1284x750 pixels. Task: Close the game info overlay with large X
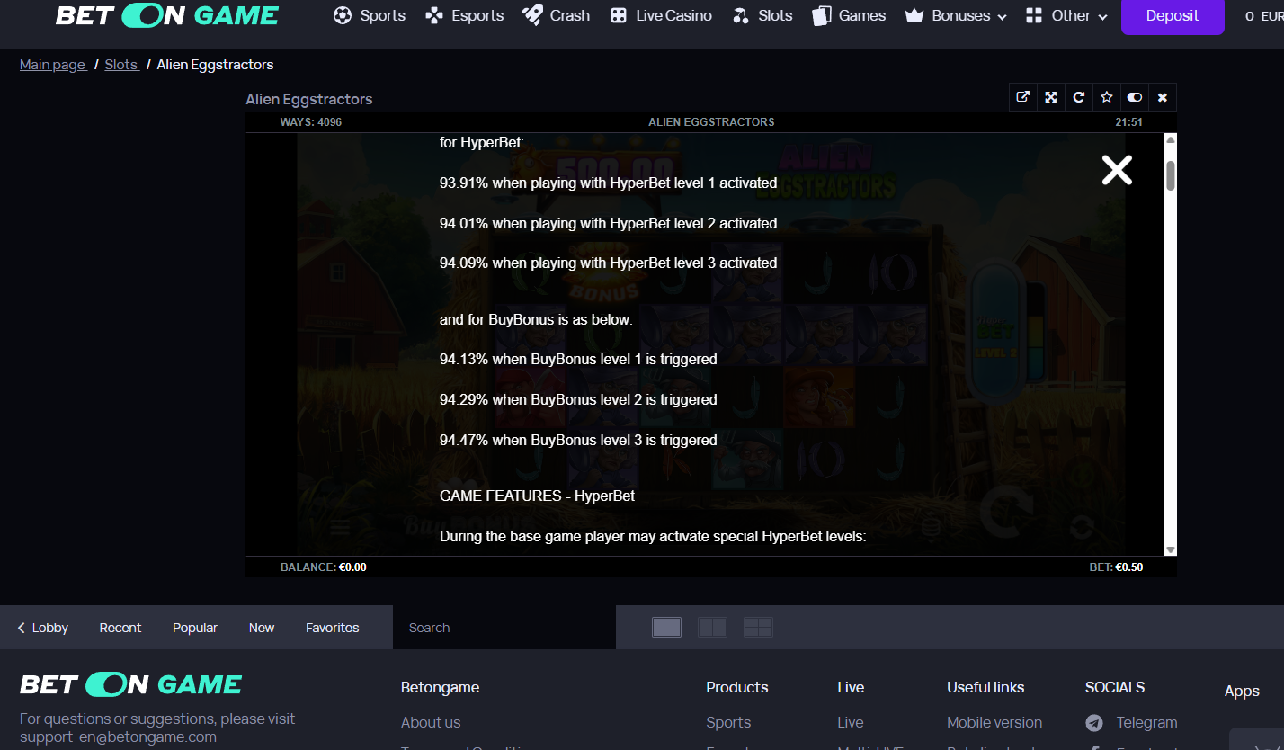[1117, 169]
